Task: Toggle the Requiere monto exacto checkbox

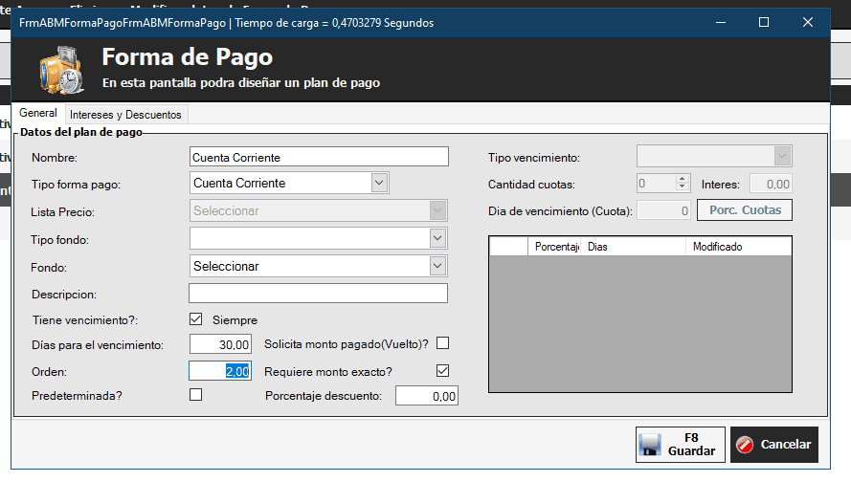Action: click(442, 371)
